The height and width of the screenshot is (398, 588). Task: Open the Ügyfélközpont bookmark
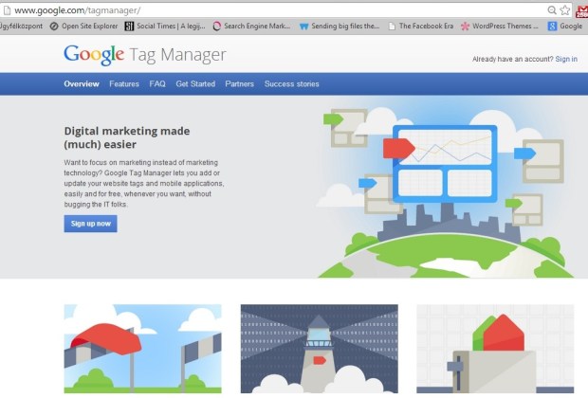pos(21,27)
